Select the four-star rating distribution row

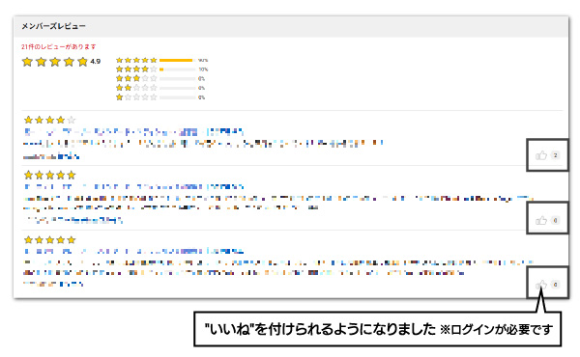pos(162,69)
